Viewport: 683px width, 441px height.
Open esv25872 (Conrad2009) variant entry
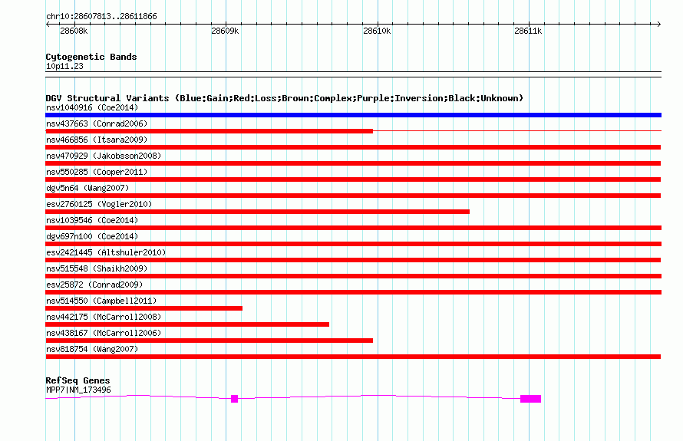point(94,285)
